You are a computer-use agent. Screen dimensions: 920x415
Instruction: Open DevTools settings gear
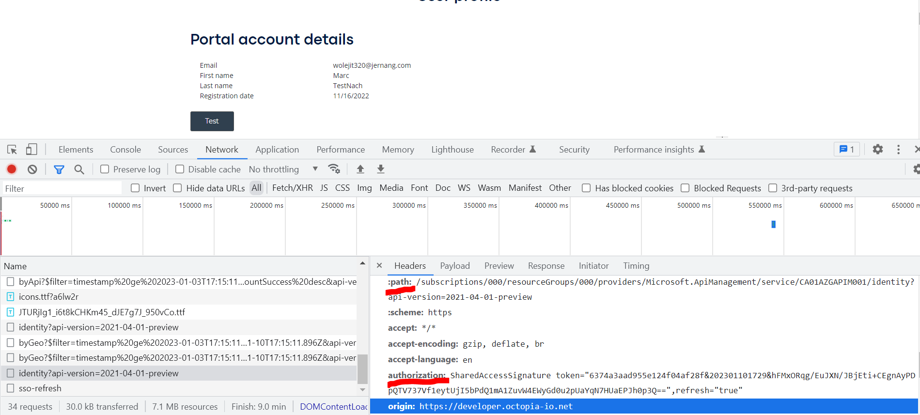click(x=878, y=150)
